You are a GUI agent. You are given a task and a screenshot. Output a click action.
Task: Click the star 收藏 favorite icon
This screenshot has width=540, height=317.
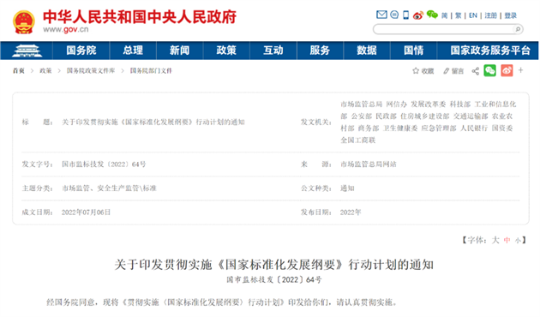(x=416, y=71)
